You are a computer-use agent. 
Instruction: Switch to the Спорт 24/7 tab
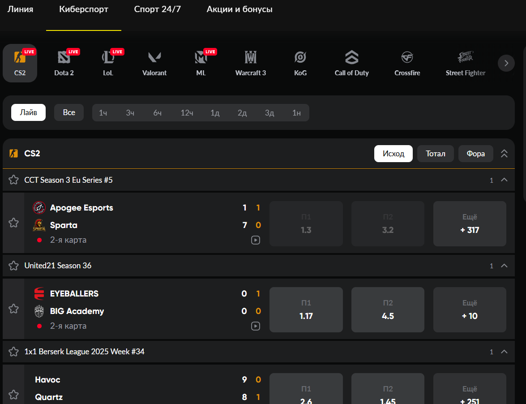(157, 9)
